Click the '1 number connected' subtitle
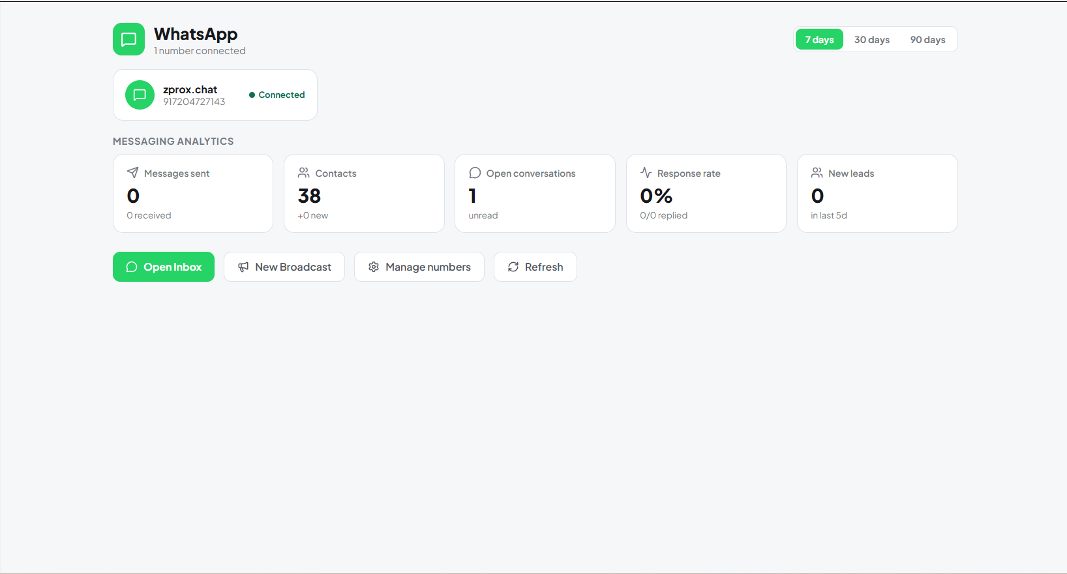 200,51
